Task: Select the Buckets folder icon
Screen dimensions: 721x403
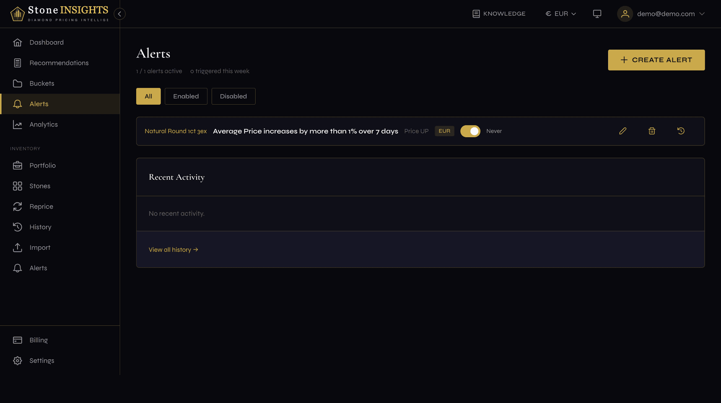Action: click(17, 83)
